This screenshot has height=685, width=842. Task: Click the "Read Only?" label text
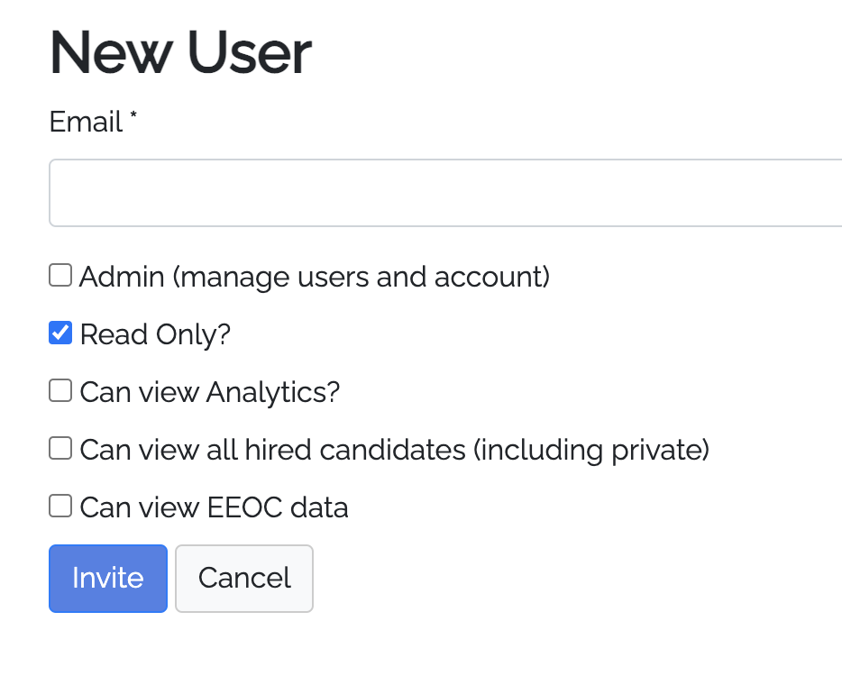[155, 334]
